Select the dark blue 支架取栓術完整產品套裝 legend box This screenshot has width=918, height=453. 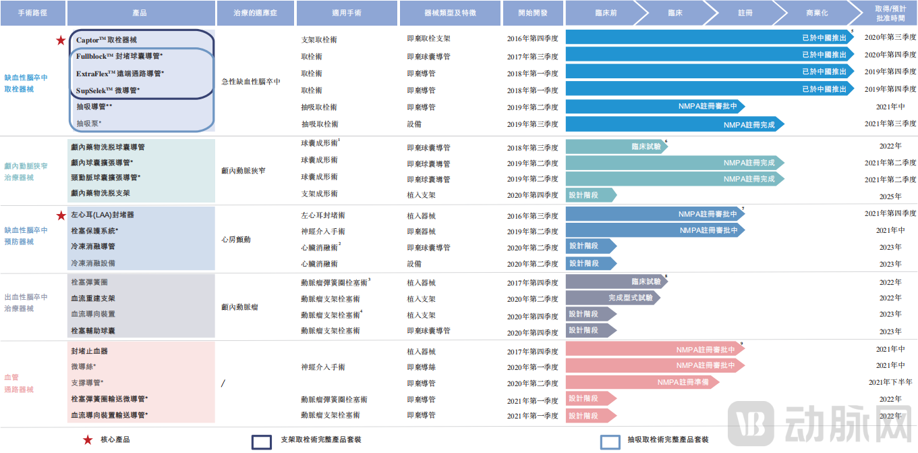click(257, 438)
